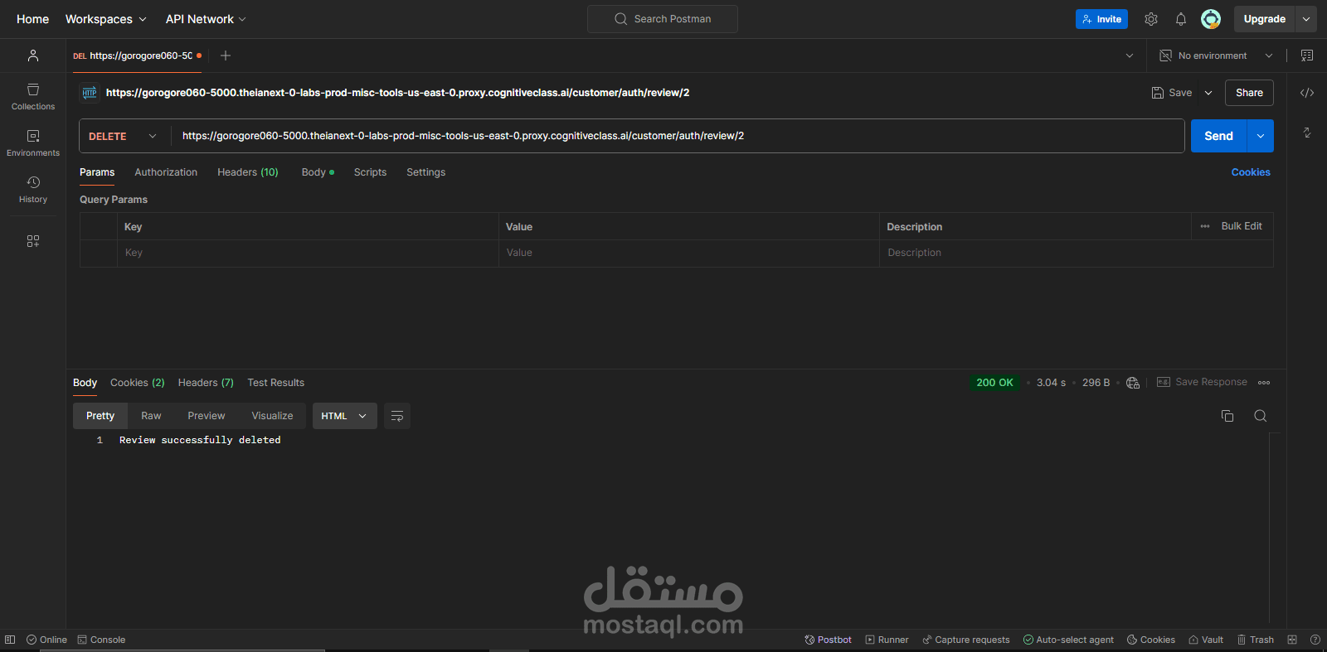This screenshot has width=1327, height=652.
Task: Toggle line wrap in response body
Action: (x=397, y=416)
